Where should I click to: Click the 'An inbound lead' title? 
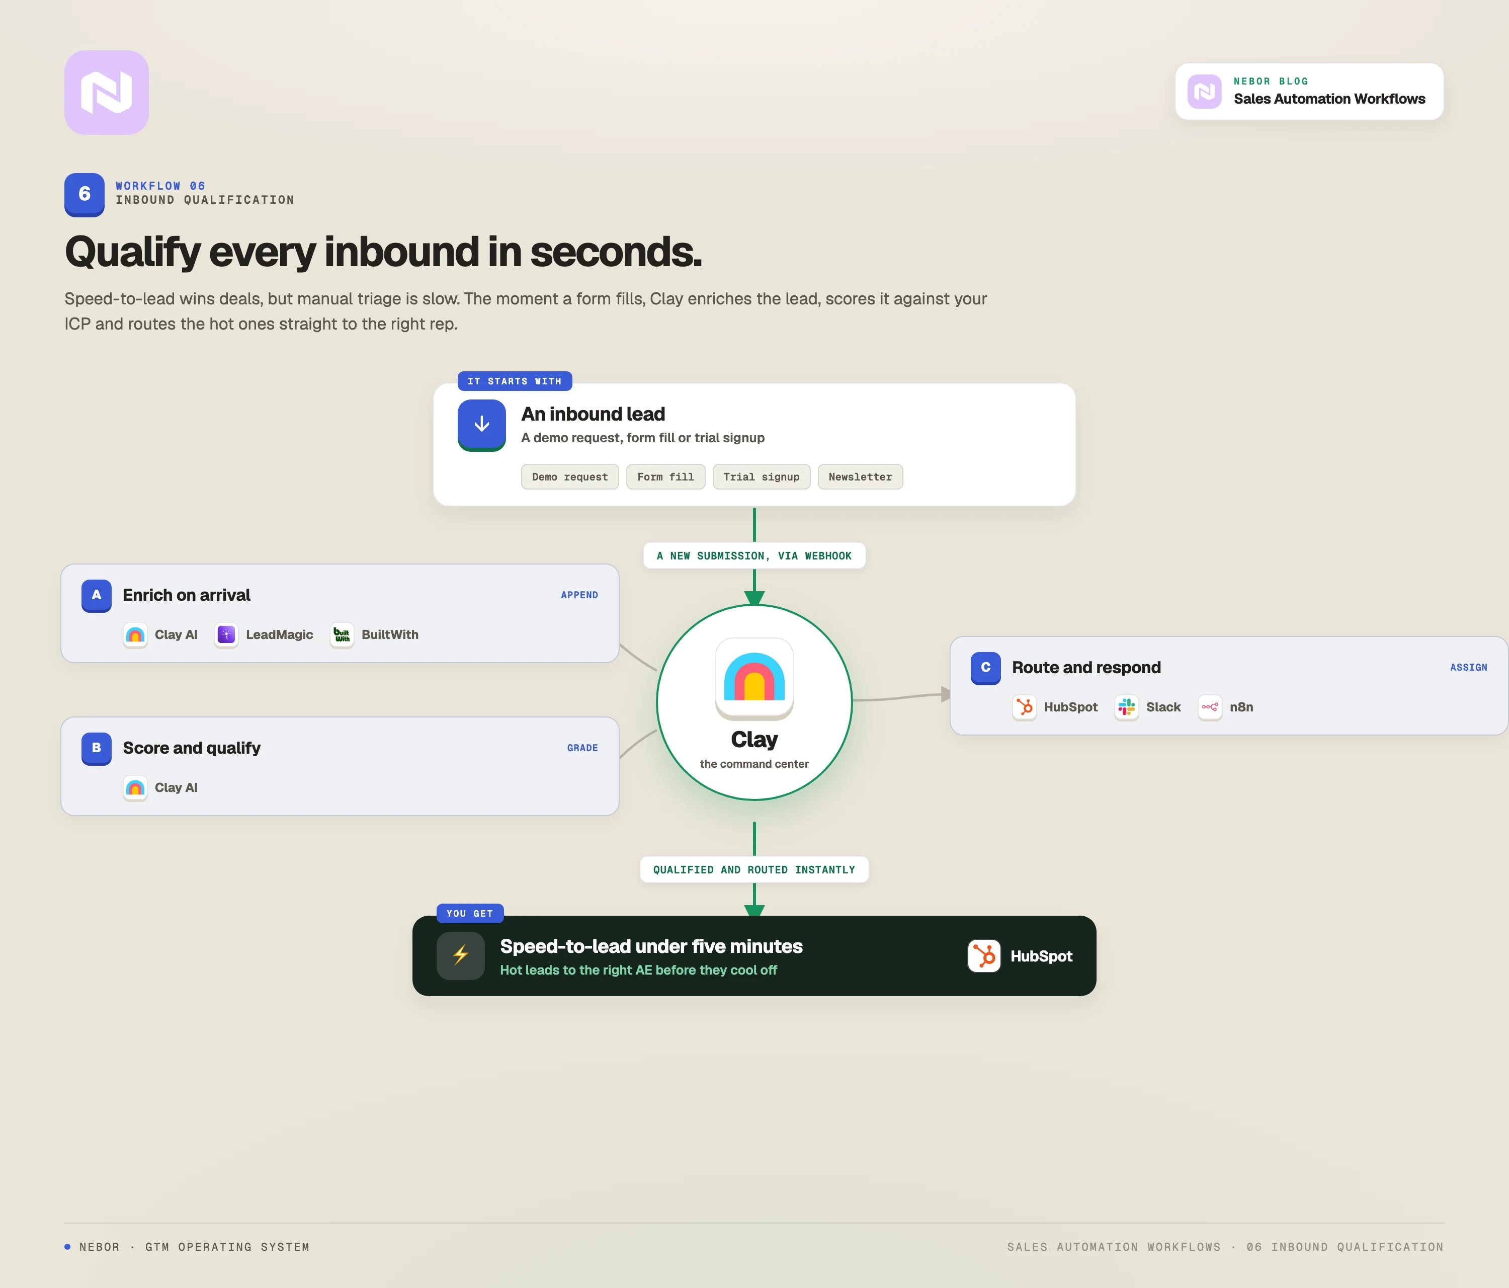coord(593,415)
